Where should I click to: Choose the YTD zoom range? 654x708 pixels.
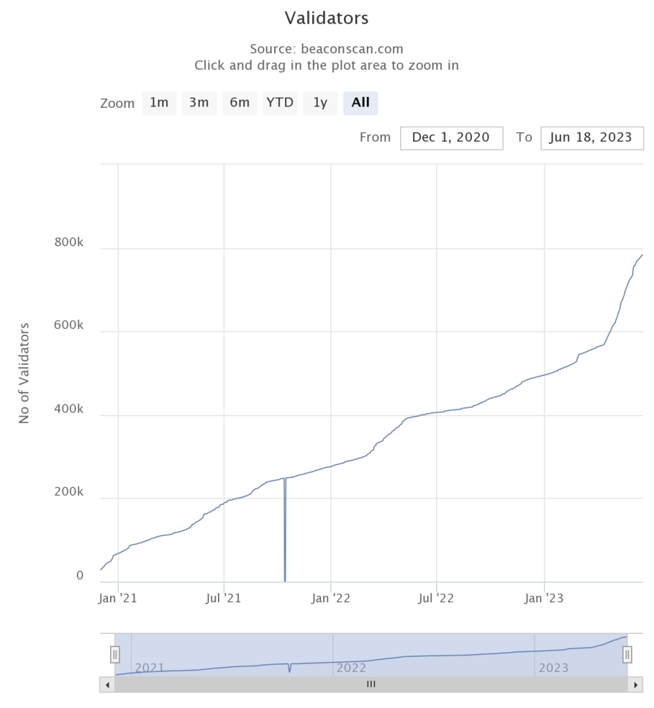[280, 102]
